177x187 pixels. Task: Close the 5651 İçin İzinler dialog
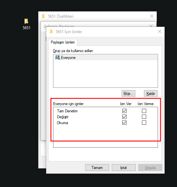[160, 31]
